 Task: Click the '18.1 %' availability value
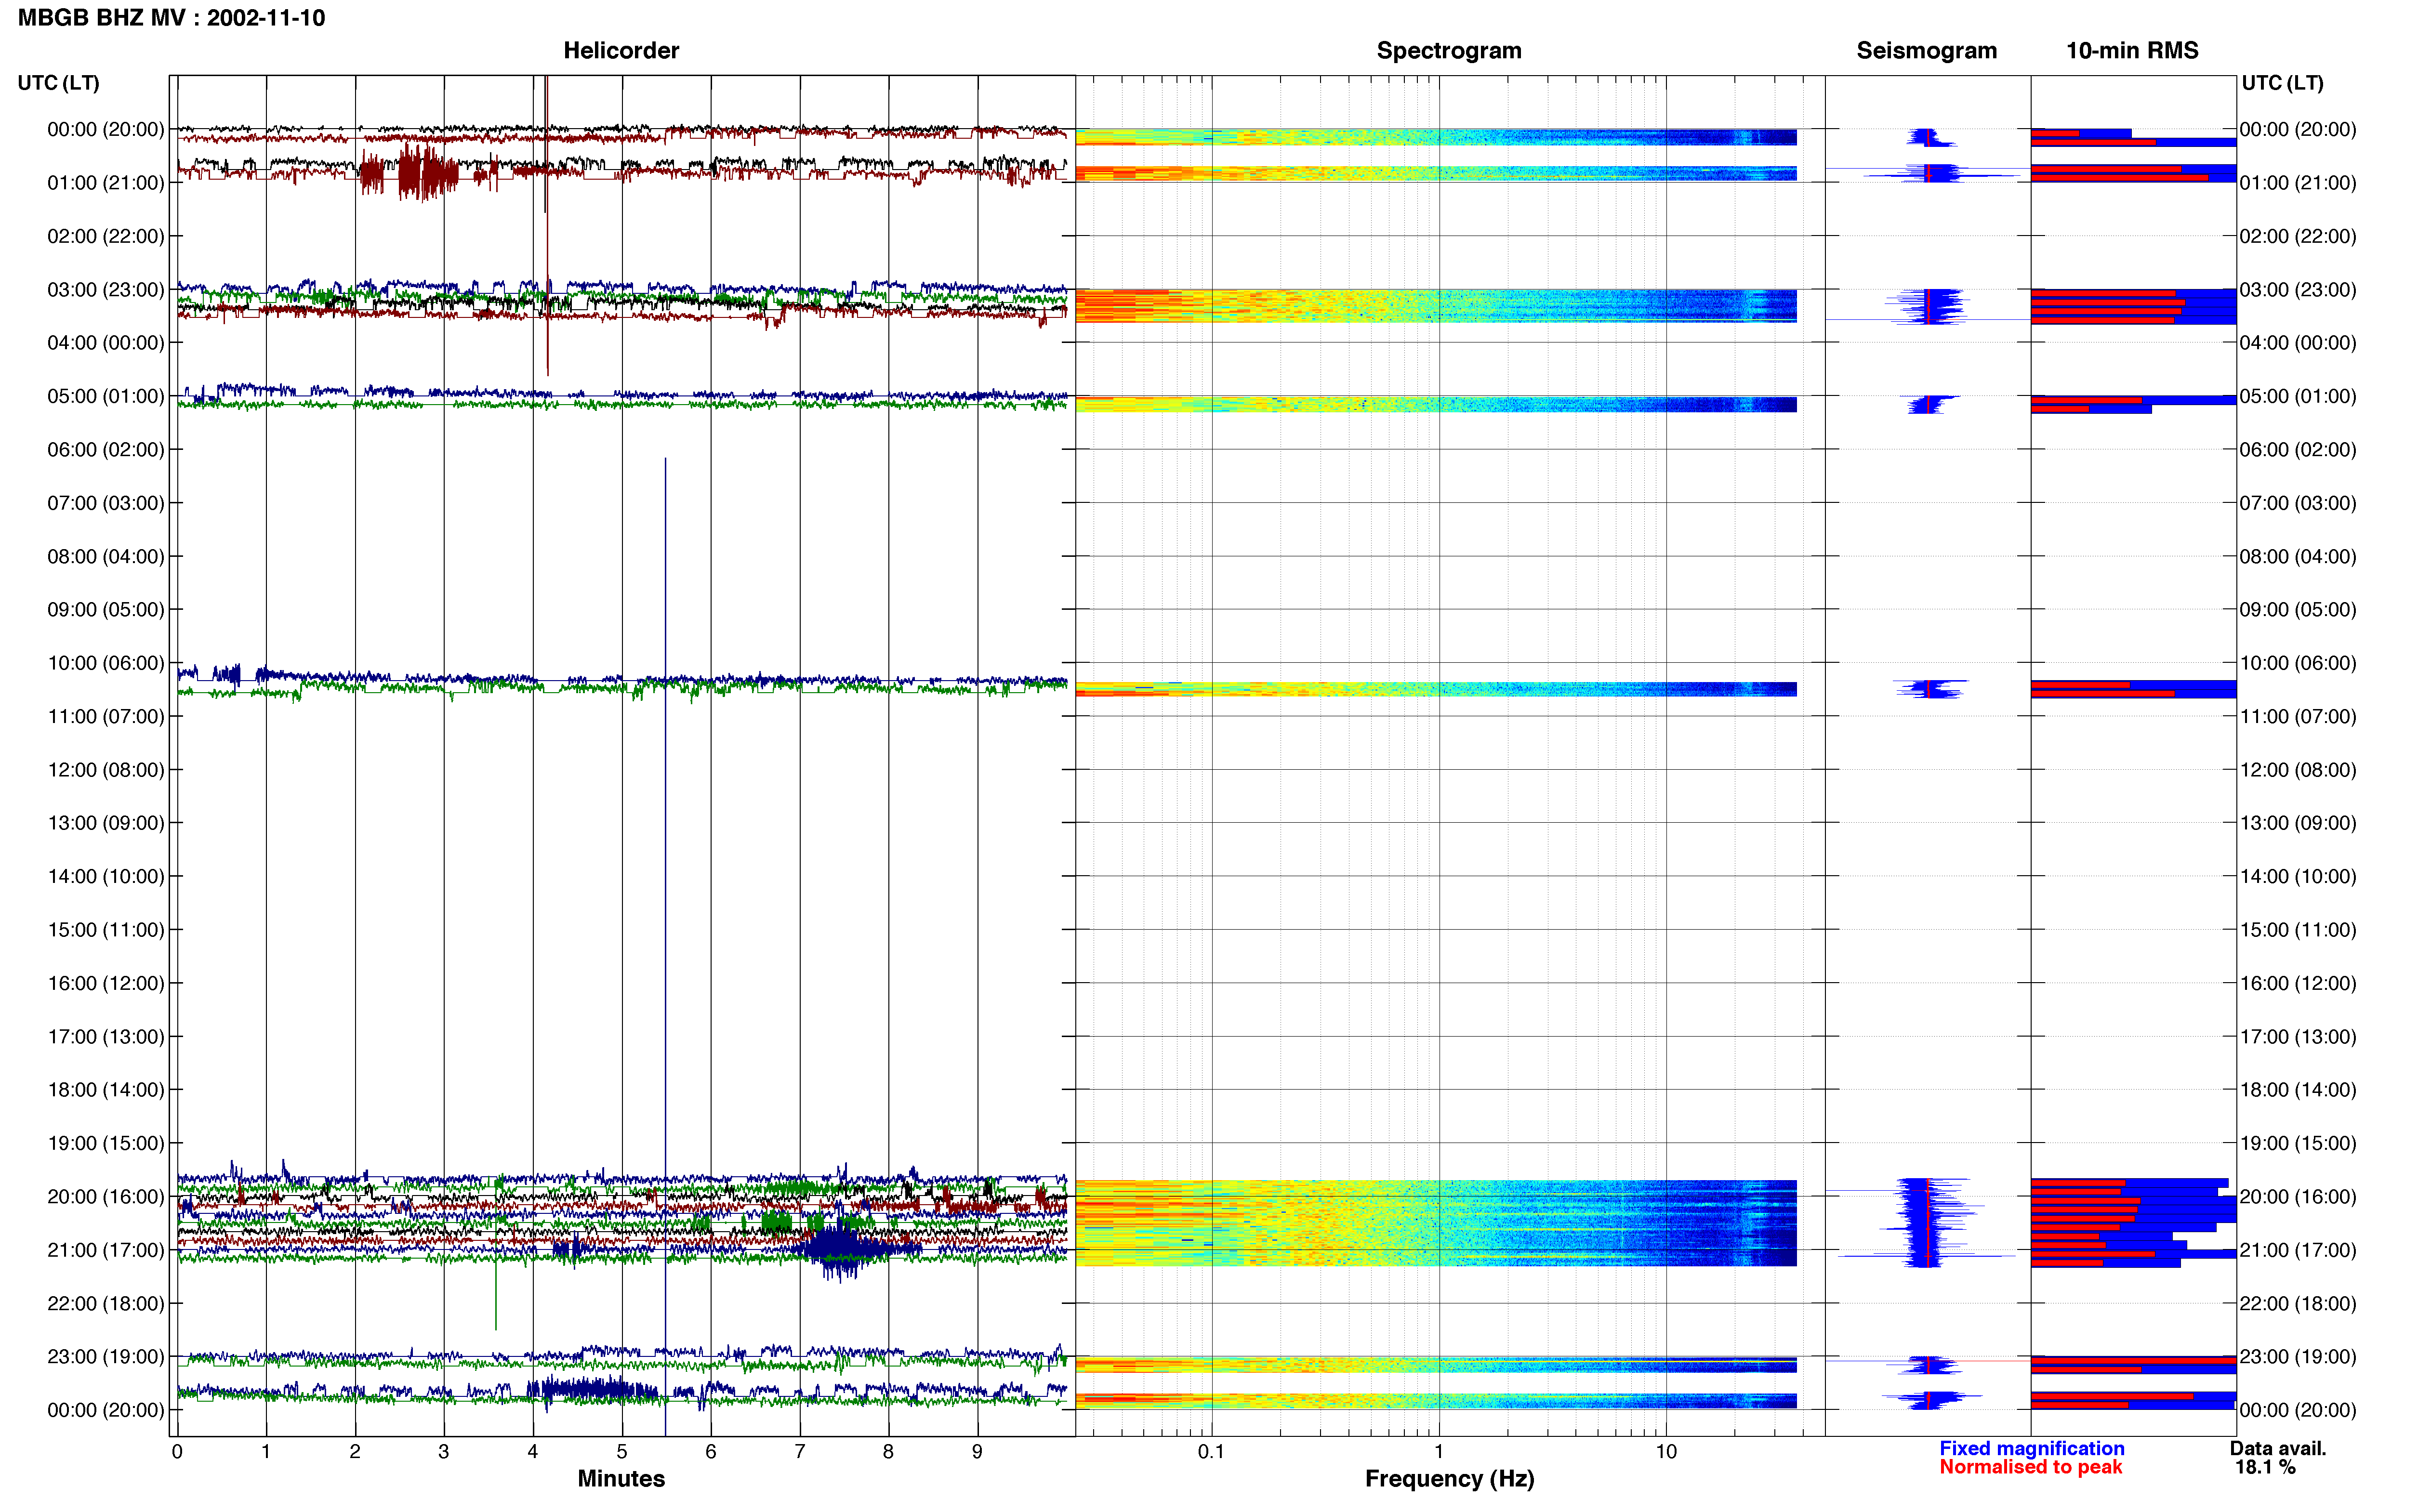[2265, 1467]
